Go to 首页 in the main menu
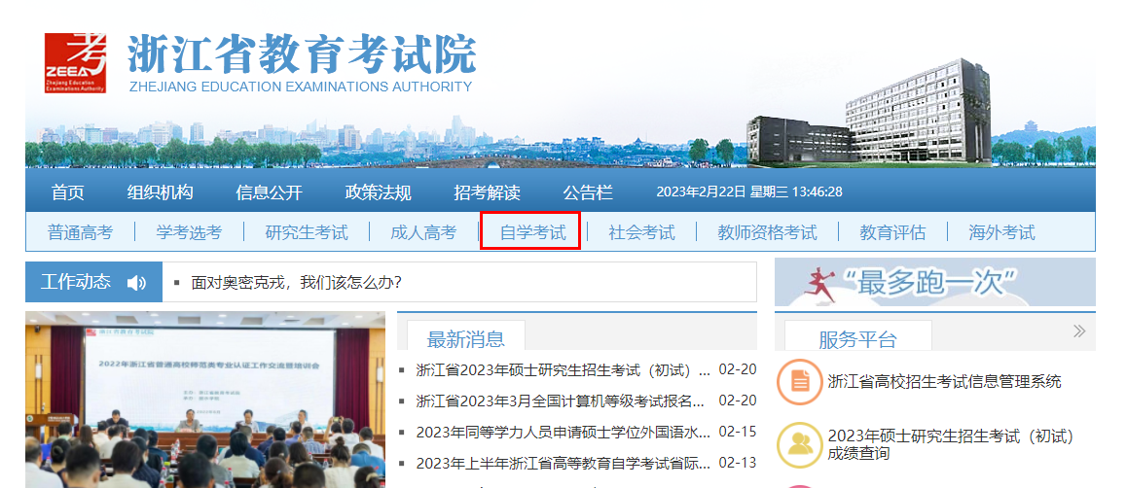1127x488 pixels. [68, 192]
